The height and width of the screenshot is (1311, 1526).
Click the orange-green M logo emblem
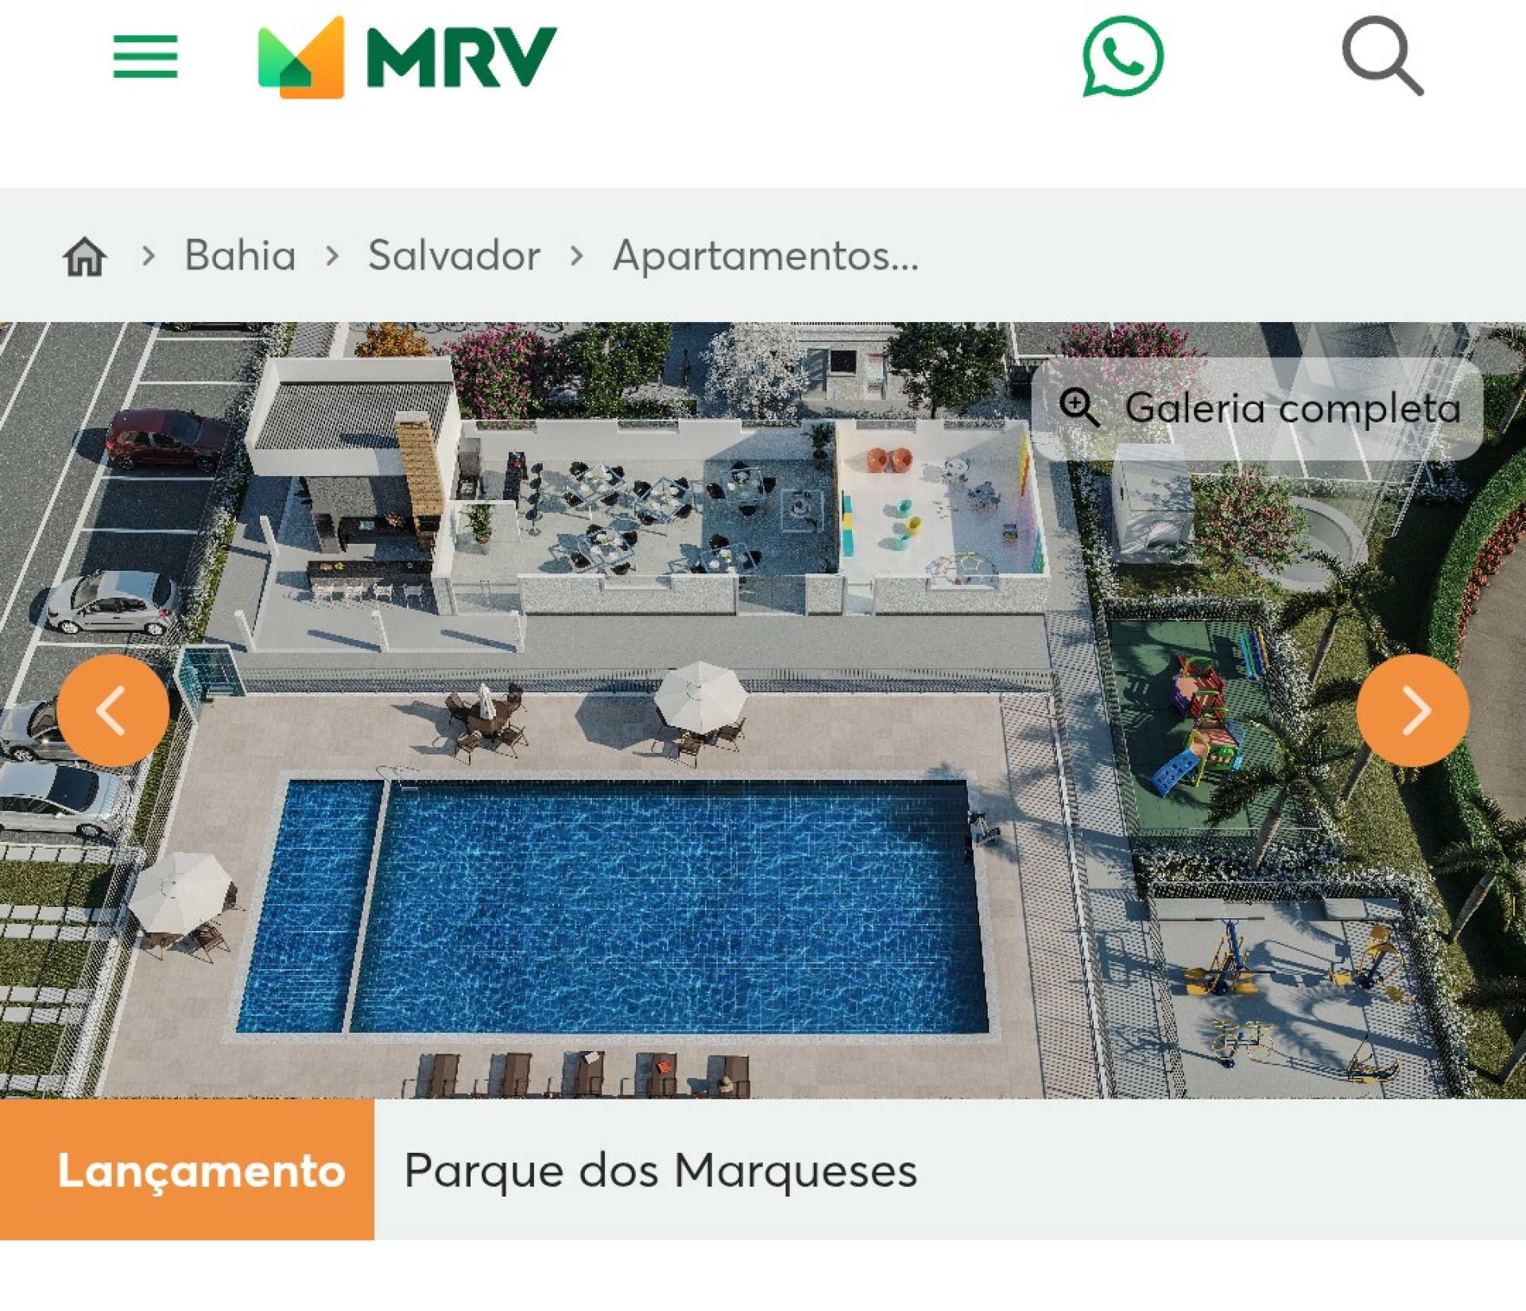[x=301, y=57]
